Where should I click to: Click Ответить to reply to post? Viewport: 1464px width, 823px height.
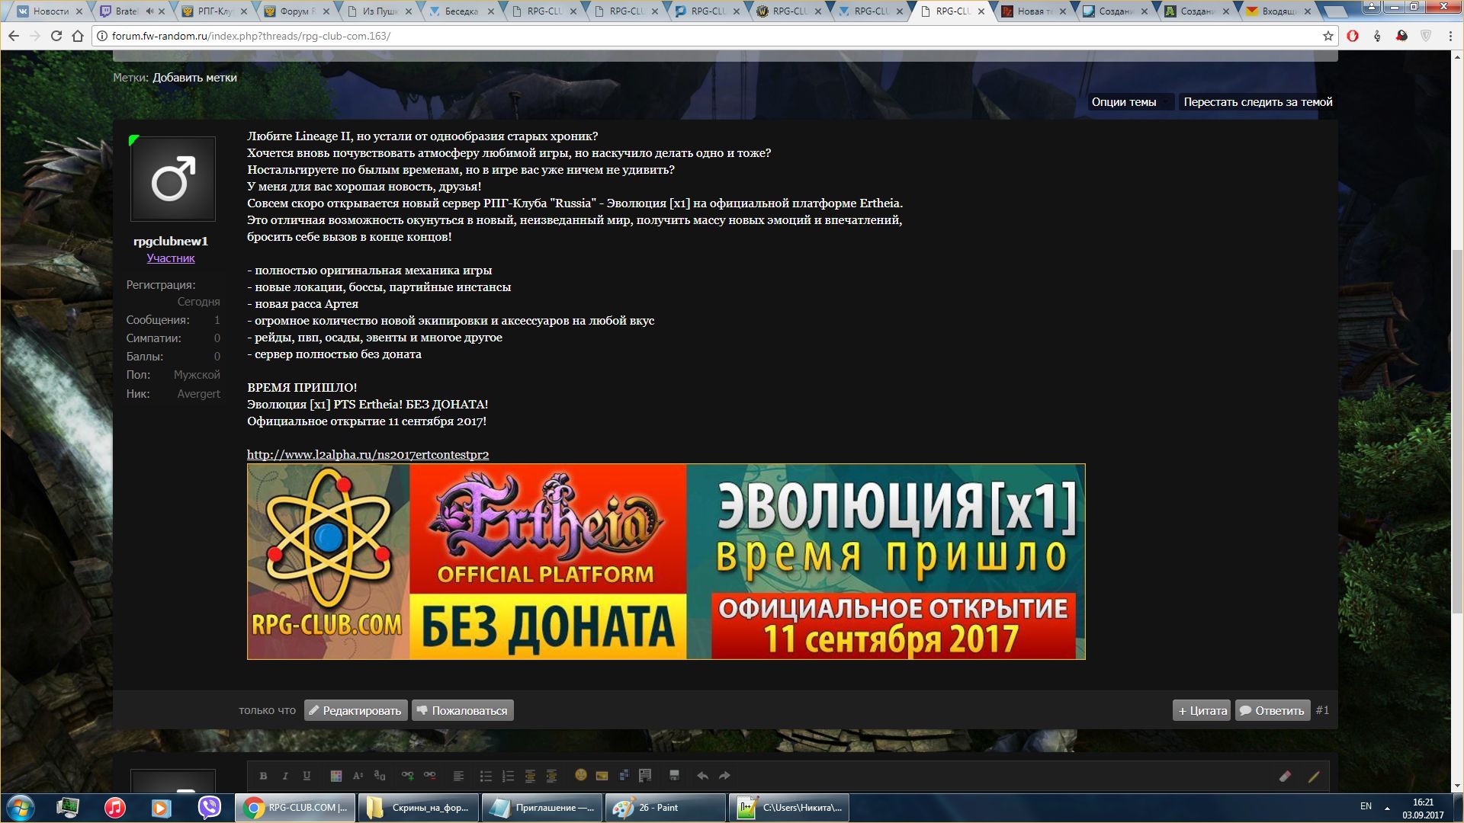coord(1273,710)
